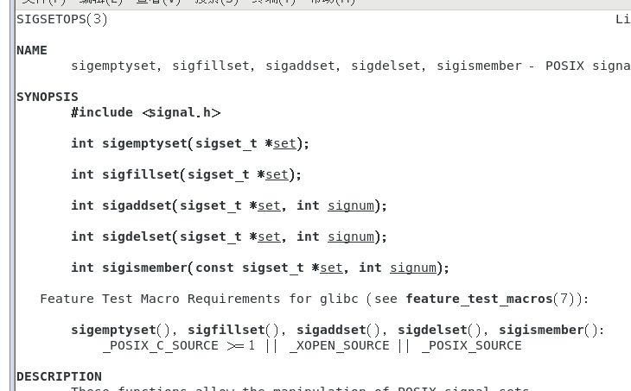Click the feature_test_macros(7) reference
The width and height of the screenshot is (631, 391).
point(490,299)
